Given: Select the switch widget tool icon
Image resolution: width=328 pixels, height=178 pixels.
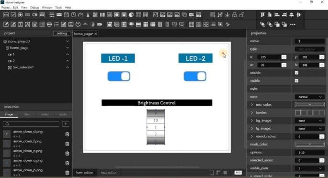Looking at the screenshot, I should pos(35,15).
